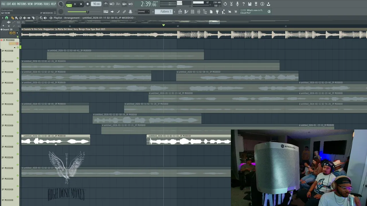Toggle the overdub/blend recording icon
Screen dimensions: 367x206
click(124, 4)
